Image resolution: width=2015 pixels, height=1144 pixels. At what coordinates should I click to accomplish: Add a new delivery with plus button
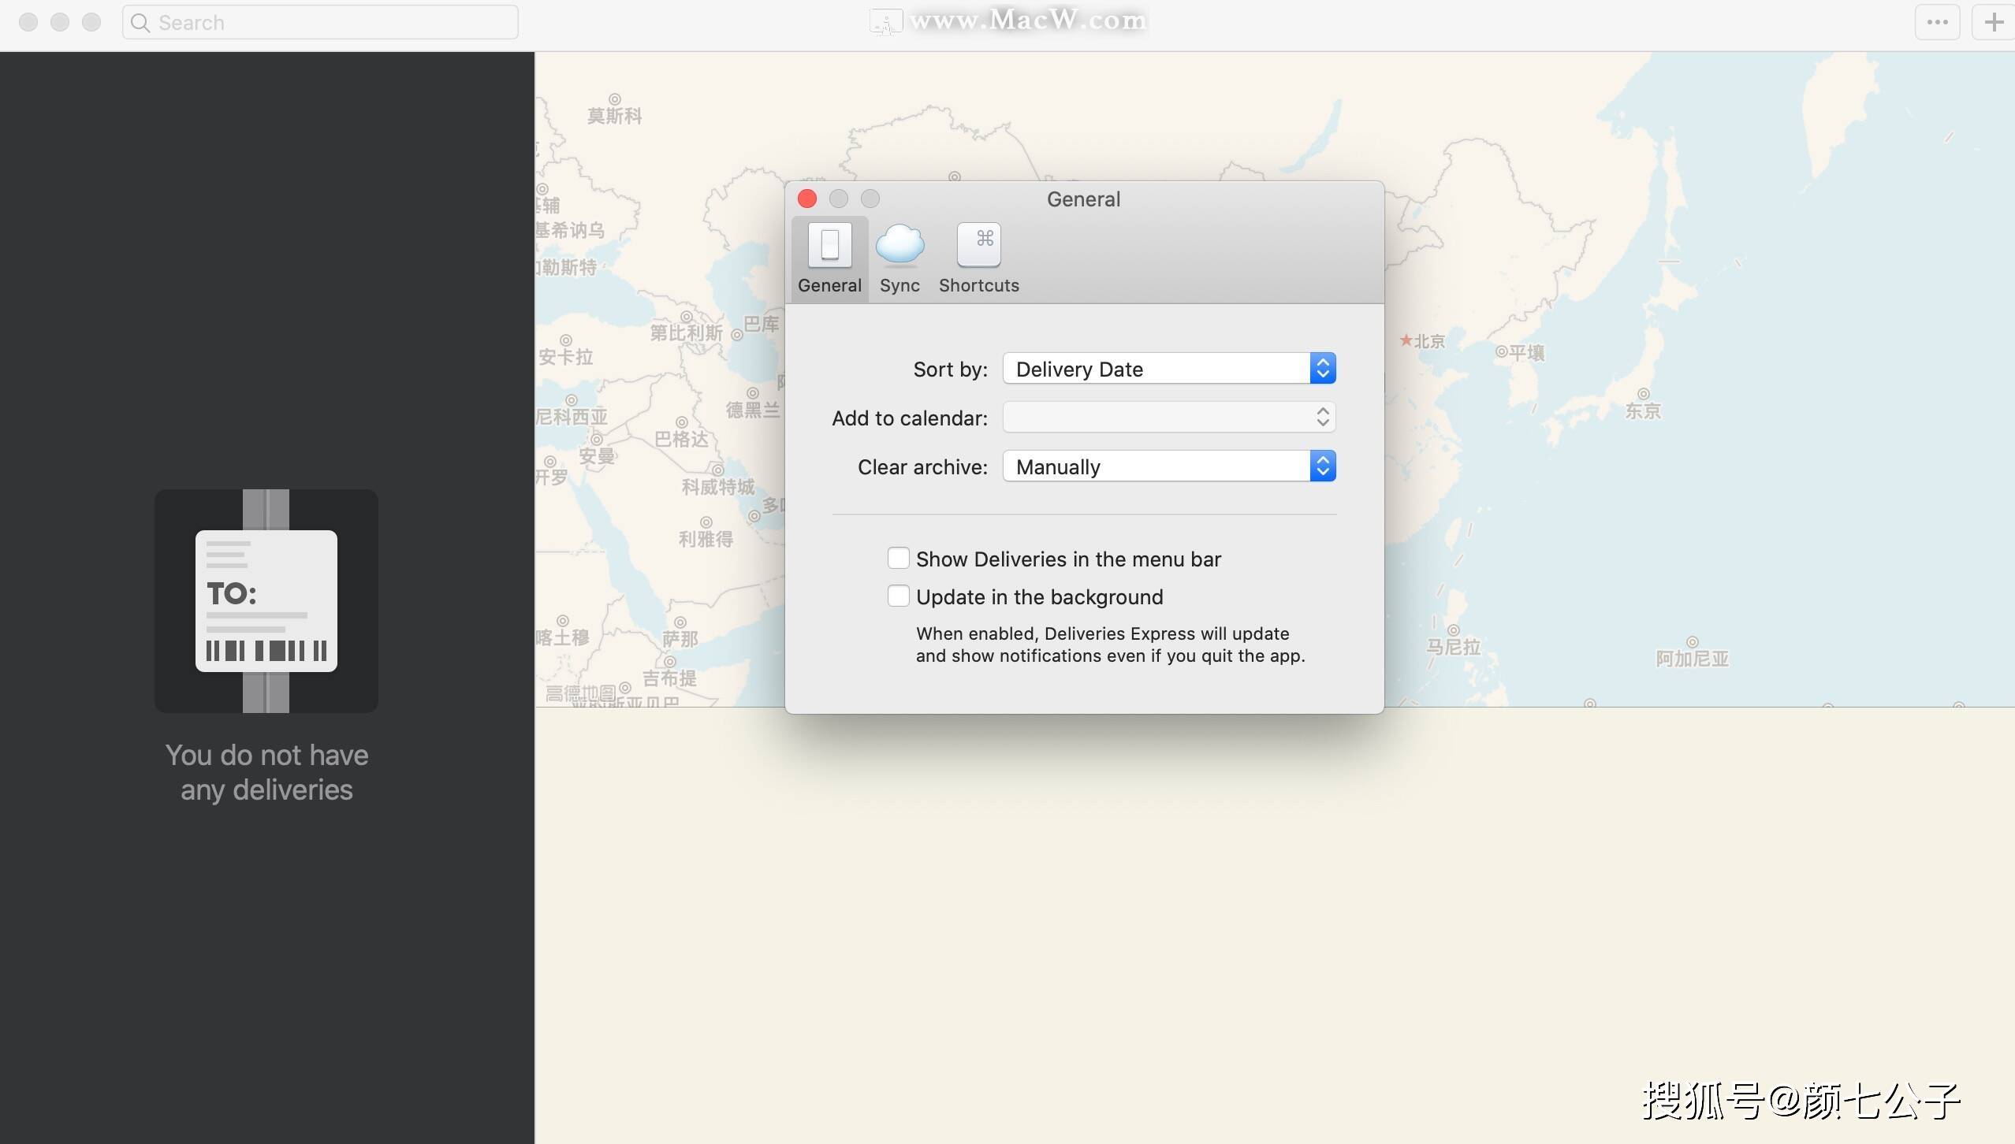pyautogui.click(x=1993, y=22)
